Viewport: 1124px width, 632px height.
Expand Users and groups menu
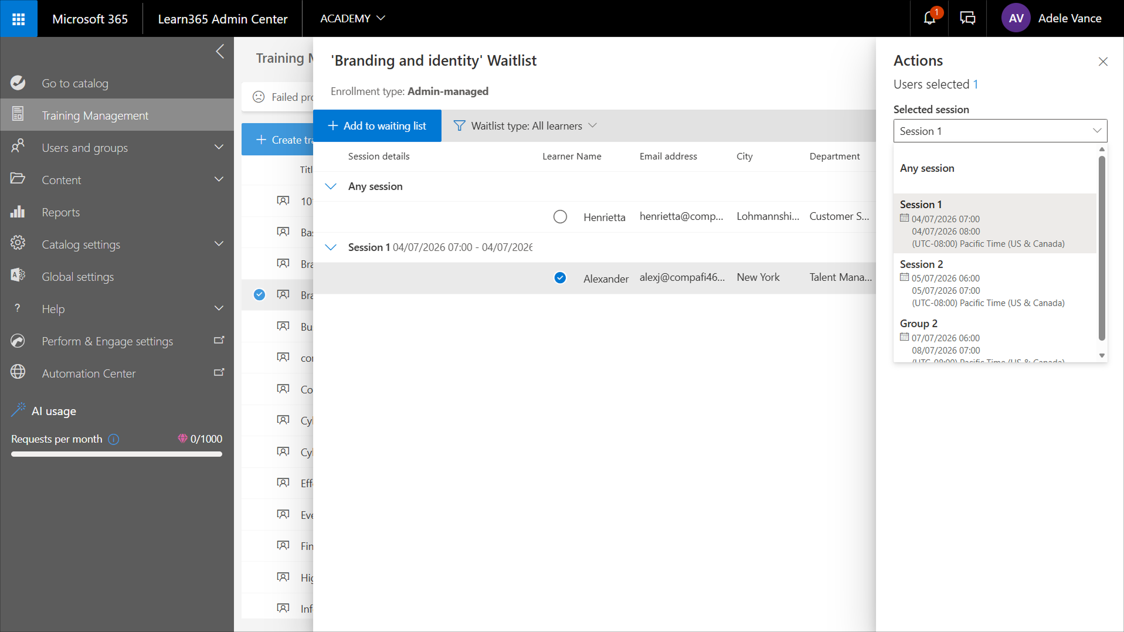pos(219,147)
